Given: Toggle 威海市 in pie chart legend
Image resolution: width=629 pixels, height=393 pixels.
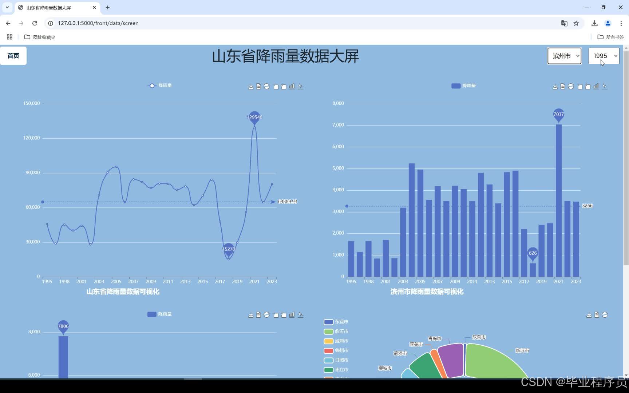Looking at the screenshot, I should click(336, 341).
